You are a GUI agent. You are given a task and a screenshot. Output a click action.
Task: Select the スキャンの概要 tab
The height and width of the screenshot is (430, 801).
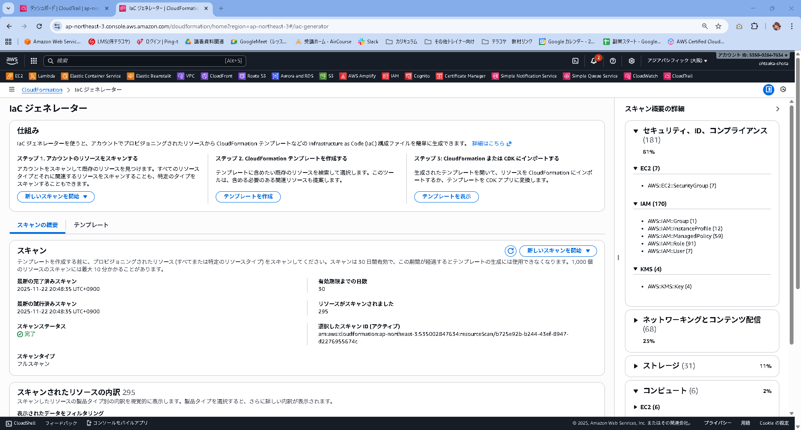(38, 225)
